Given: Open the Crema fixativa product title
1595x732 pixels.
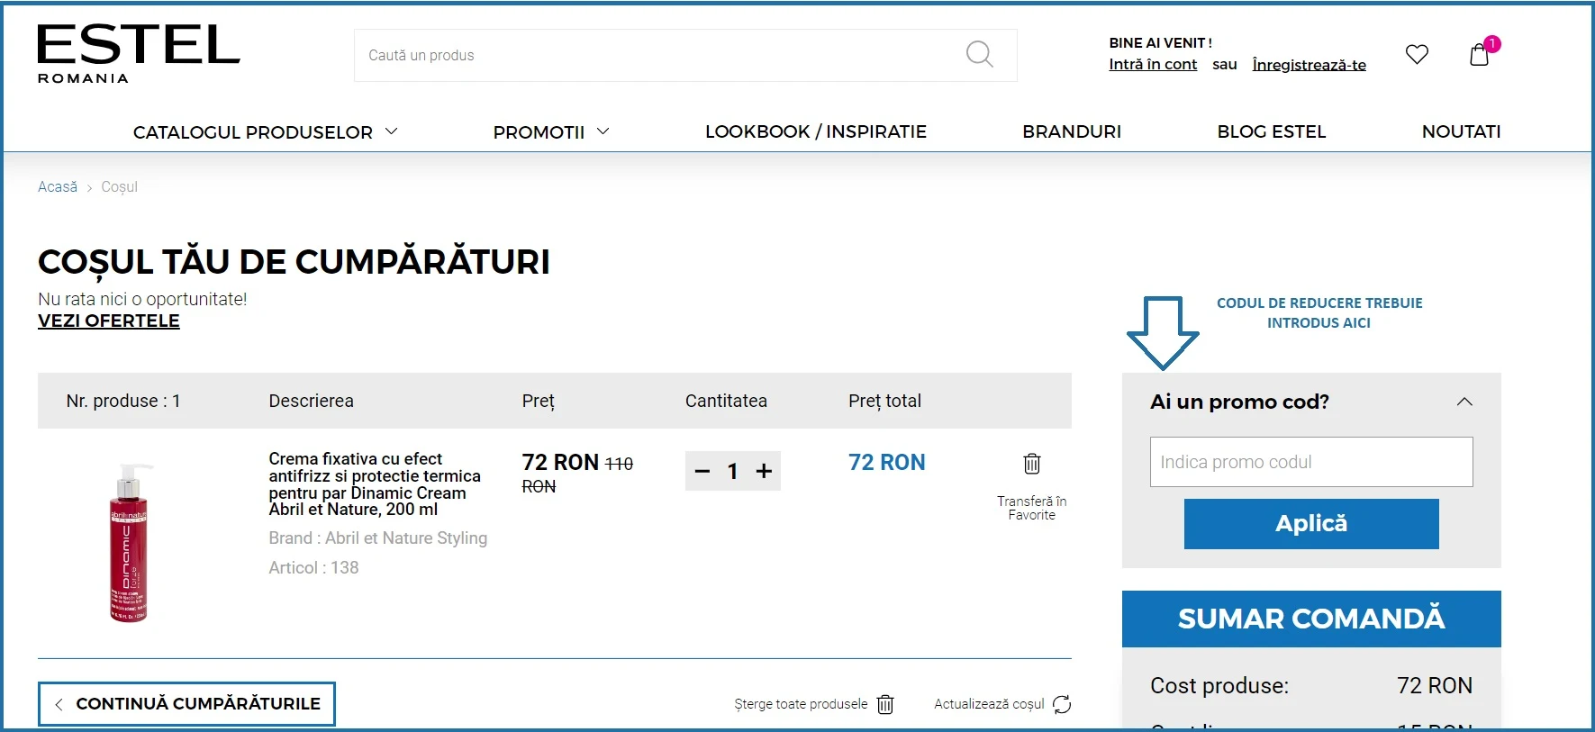Looking at the screenshot, I should pos(375,484).
